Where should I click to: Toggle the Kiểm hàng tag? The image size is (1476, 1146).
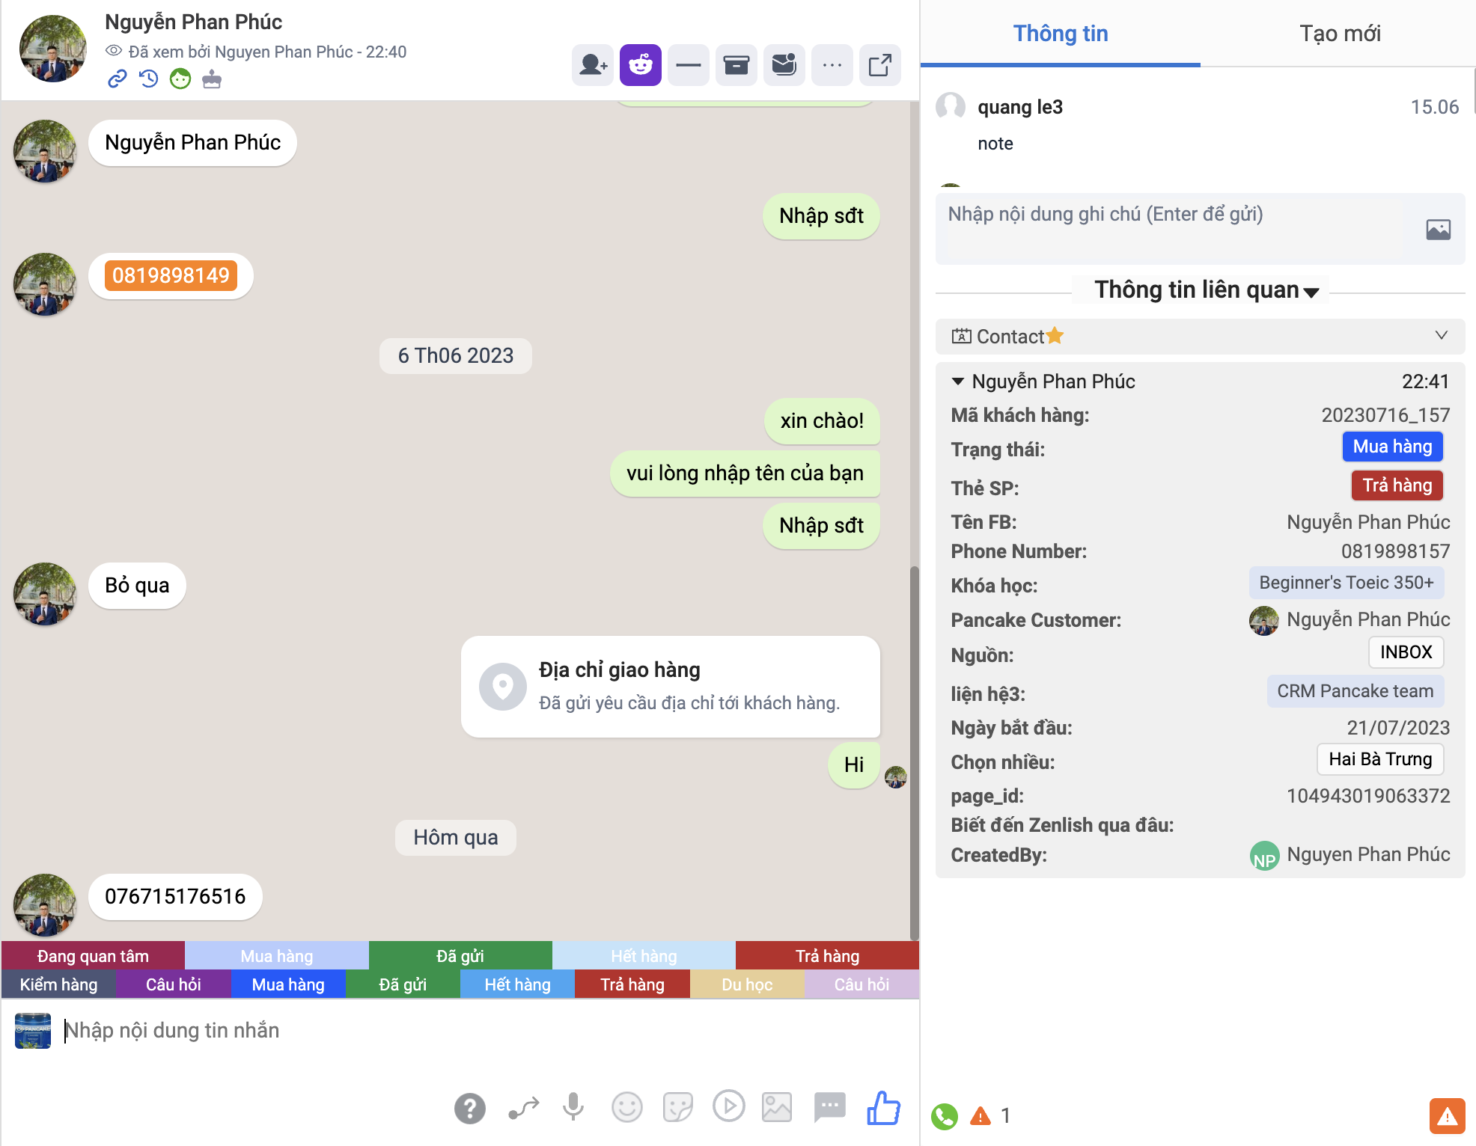(x=58, y=984)
